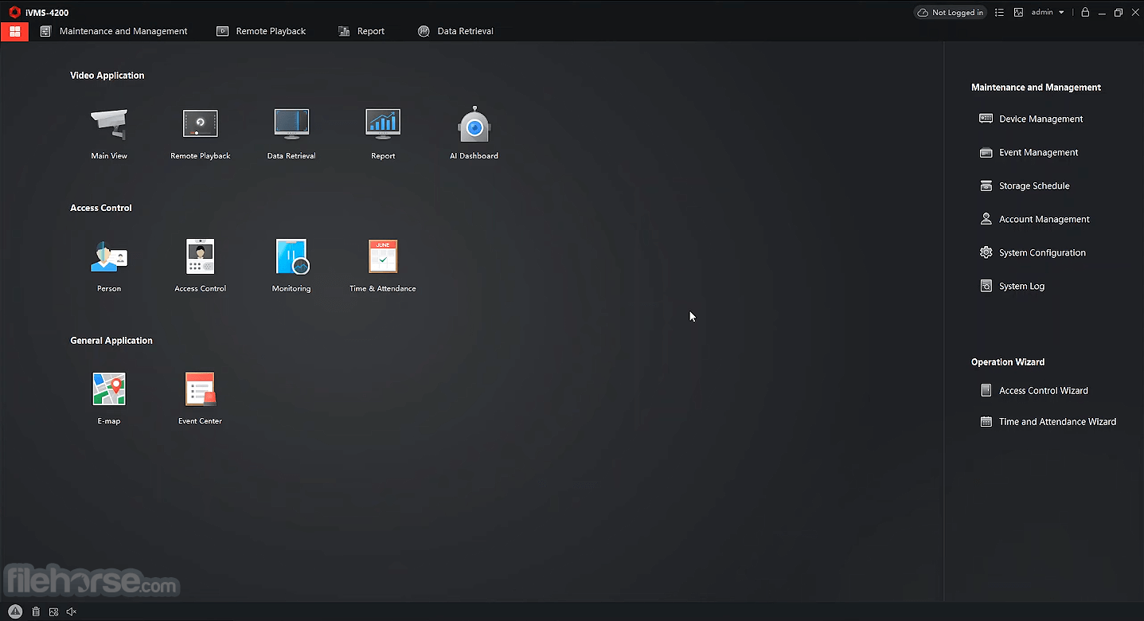The width and height of the screenshot is (1144, 621).
Task: Open Event Center from General Application
Action: 200,389
